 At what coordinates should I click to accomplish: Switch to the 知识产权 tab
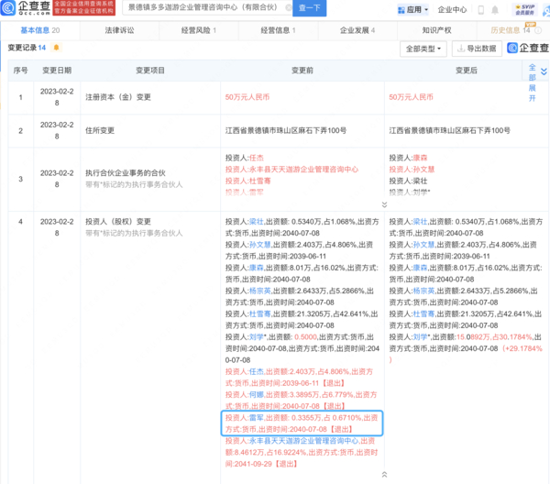pyautogui.click(x=436, y=30)
